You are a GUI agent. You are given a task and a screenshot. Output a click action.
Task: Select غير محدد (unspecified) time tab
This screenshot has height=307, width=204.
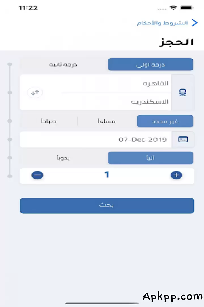[x=165, y=121]
